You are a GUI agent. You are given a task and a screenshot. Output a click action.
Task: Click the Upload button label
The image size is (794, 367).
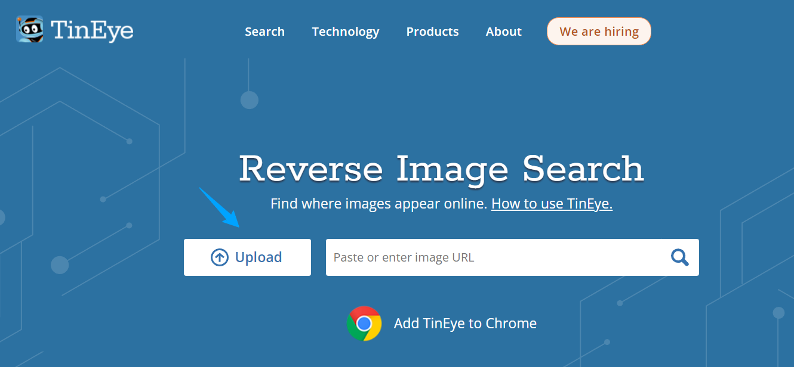258,257
